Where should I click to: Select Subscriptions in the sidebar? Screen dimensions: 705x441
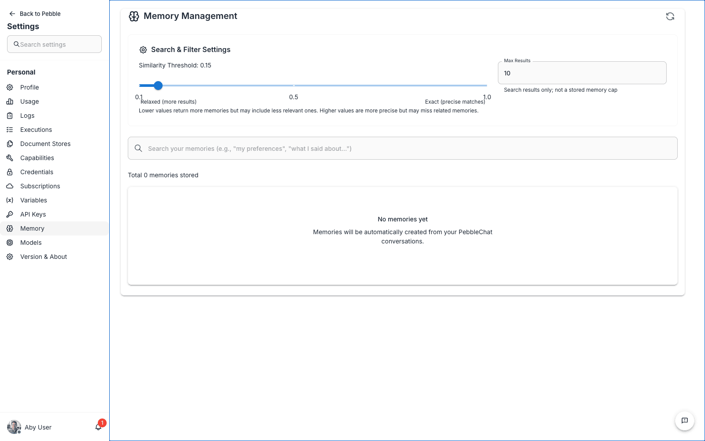point(55,186)
